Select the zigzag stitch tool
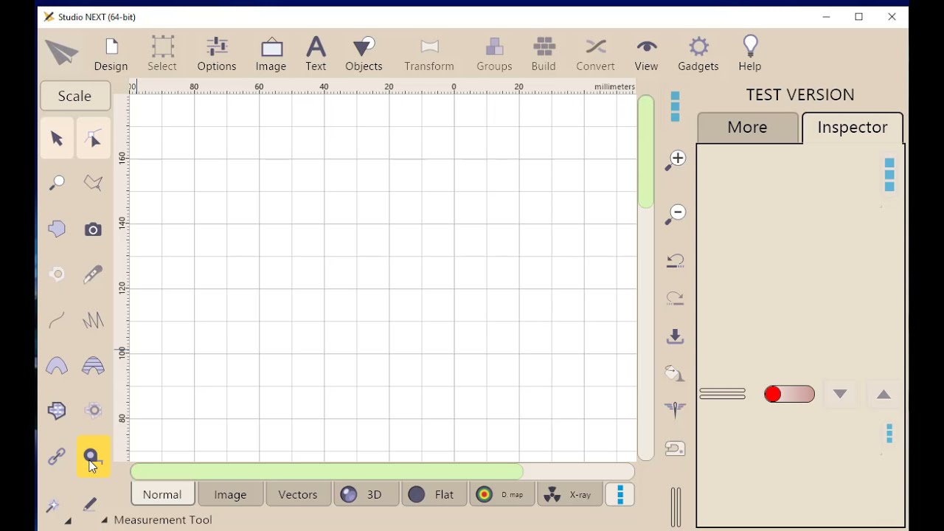This screenshot has width=944, height=531. pyautogui.click(x=93, y=320)
